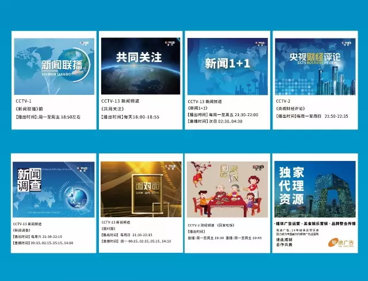Open the 共同关注 program thumbnail
The height and width of the screenshot is (281, 368).
coord(140,66)
